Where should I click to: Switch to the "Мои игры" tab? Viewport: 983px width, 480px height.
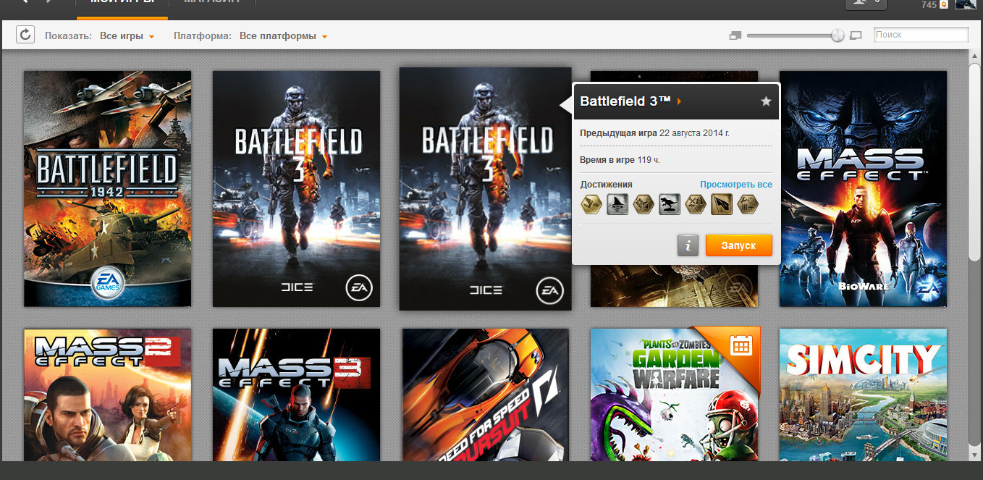point(122,4)
